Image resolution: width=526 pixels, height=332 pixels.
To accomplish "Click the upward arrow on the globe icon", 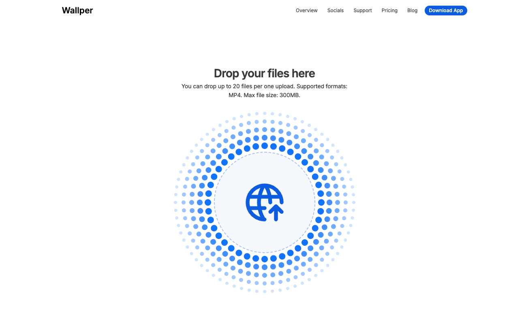I will click(x=276, y=212).
